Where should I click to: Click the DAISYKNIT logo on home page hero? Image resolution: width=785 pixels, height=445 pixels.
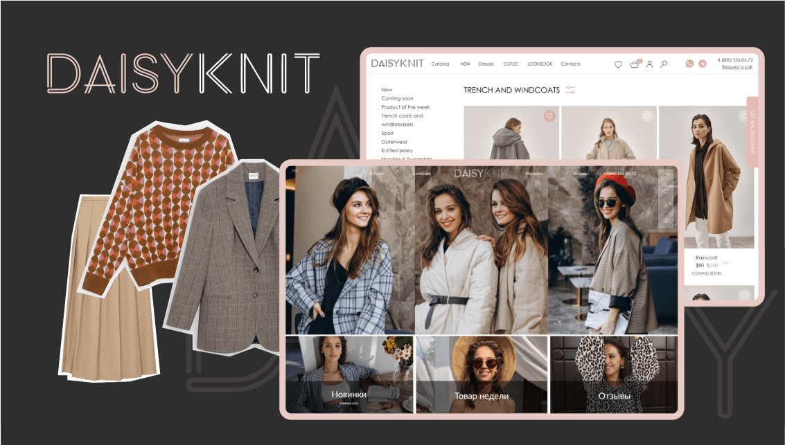[481, 173]
